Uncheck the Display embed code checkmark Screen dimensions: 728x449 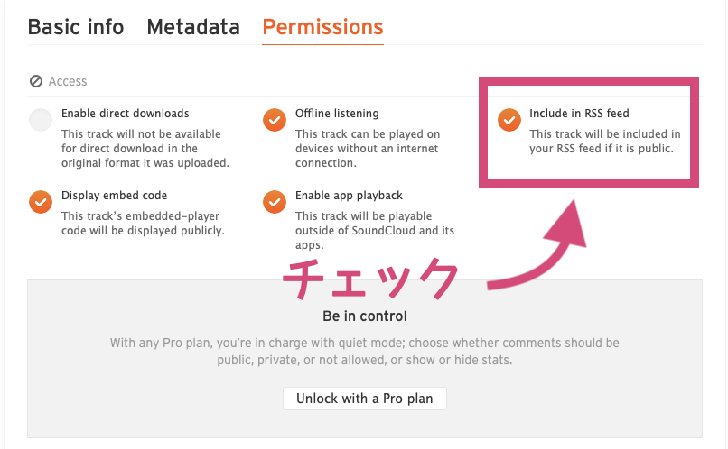41,202
